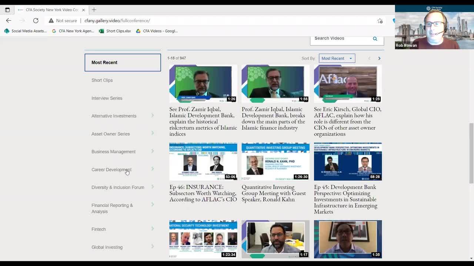Viewport: 474px width, 266px height.
Task: Expand Business Management chevron
Action: click(x=153, y=151)
